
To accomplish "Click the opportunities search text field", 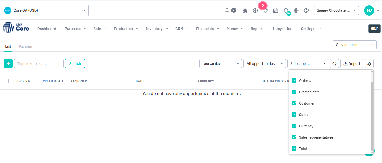I will coord(39,63).
